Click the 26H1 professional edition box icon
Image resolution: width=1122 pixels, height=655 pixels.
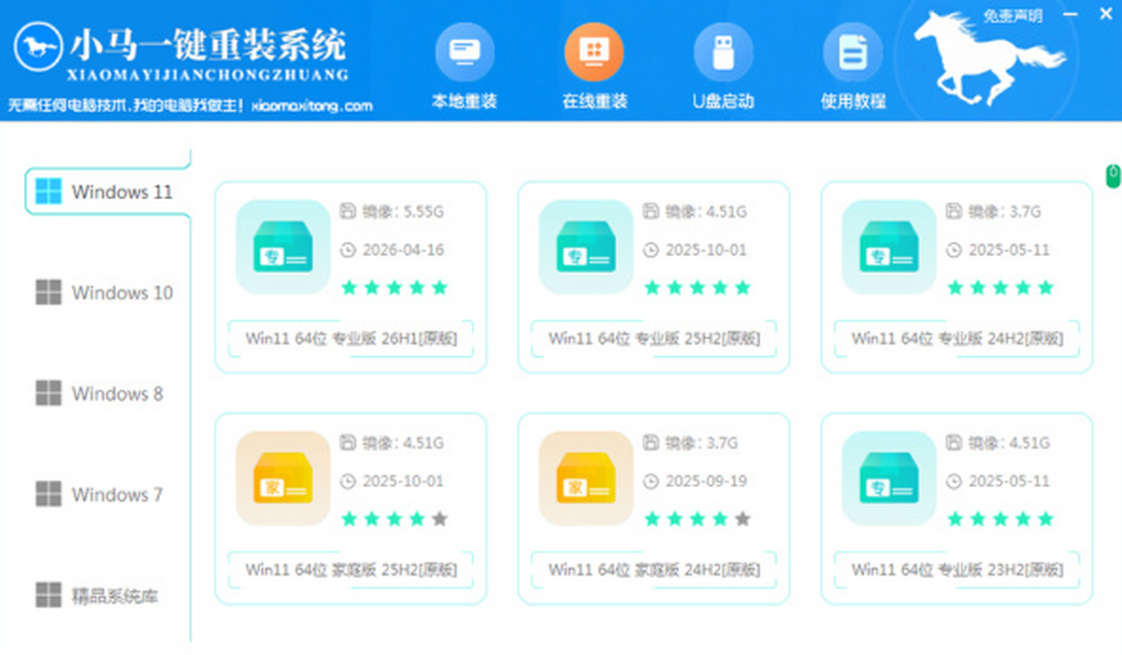click(x=283, y=247)
